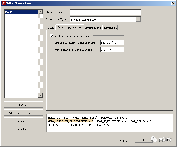The width and height of the screenshot is (177, 147).
Task: Delete the selected reaction
Action: [24, 129]
